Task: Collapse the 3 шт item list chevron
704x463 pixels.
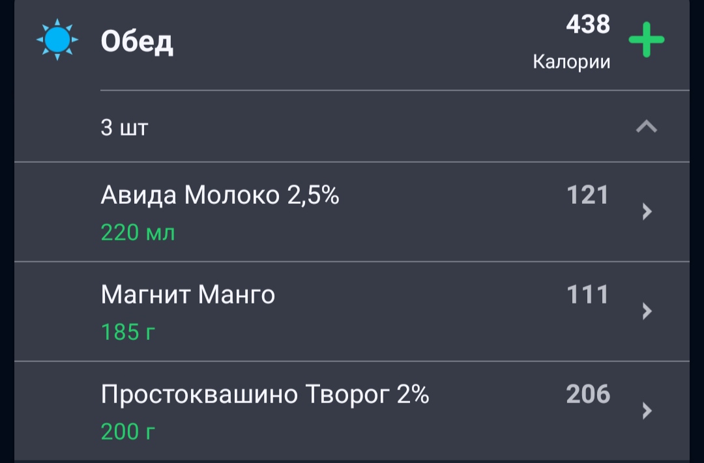Action: tap(647, 127)
